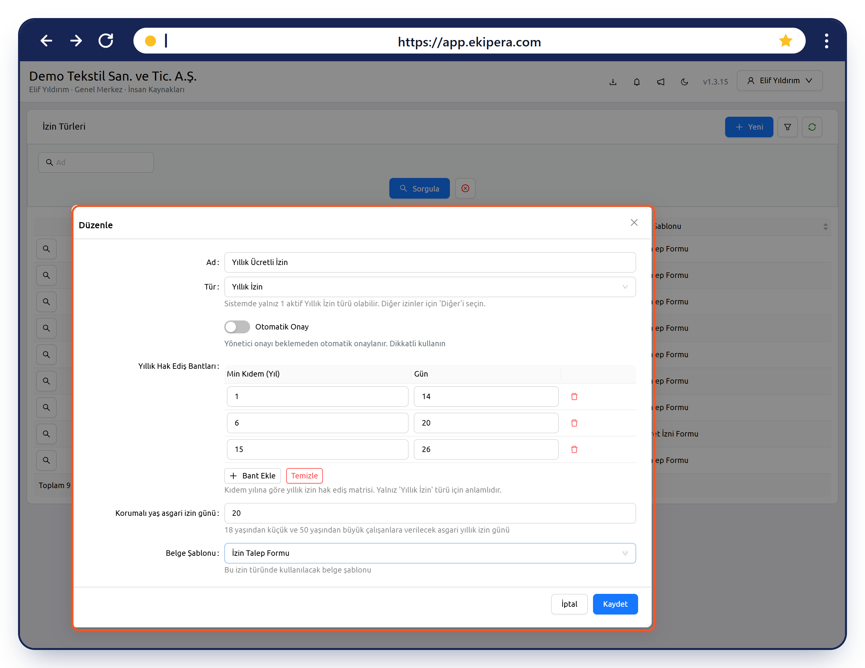Click the filter funnel icon
This screenshot has height=668, width=865.
(x=787, y=127)
